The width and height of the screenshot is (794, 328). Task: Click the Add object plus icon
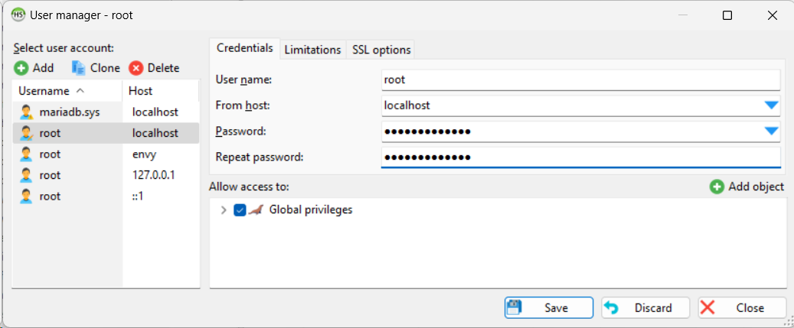[717, 187]
